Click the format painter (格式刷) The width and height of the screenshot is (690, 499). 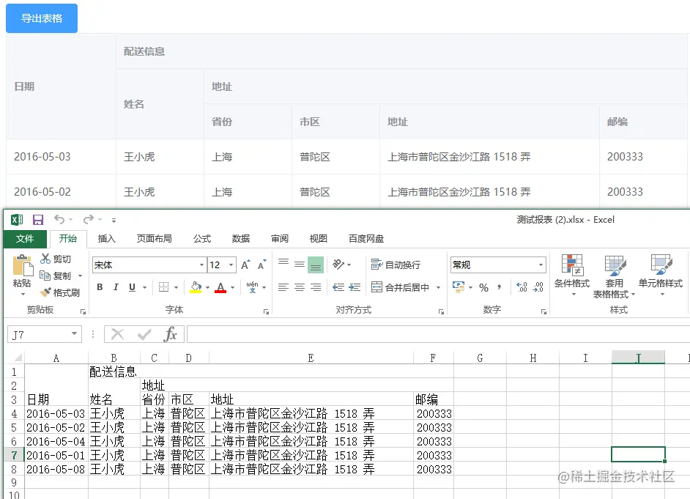tap(45, 292)
